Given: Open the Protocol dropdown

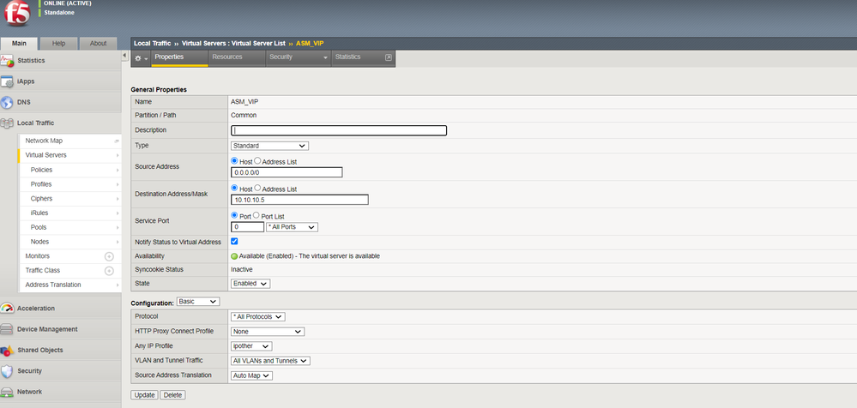Looking at the screenshot, I should click(x=258, y=317).
